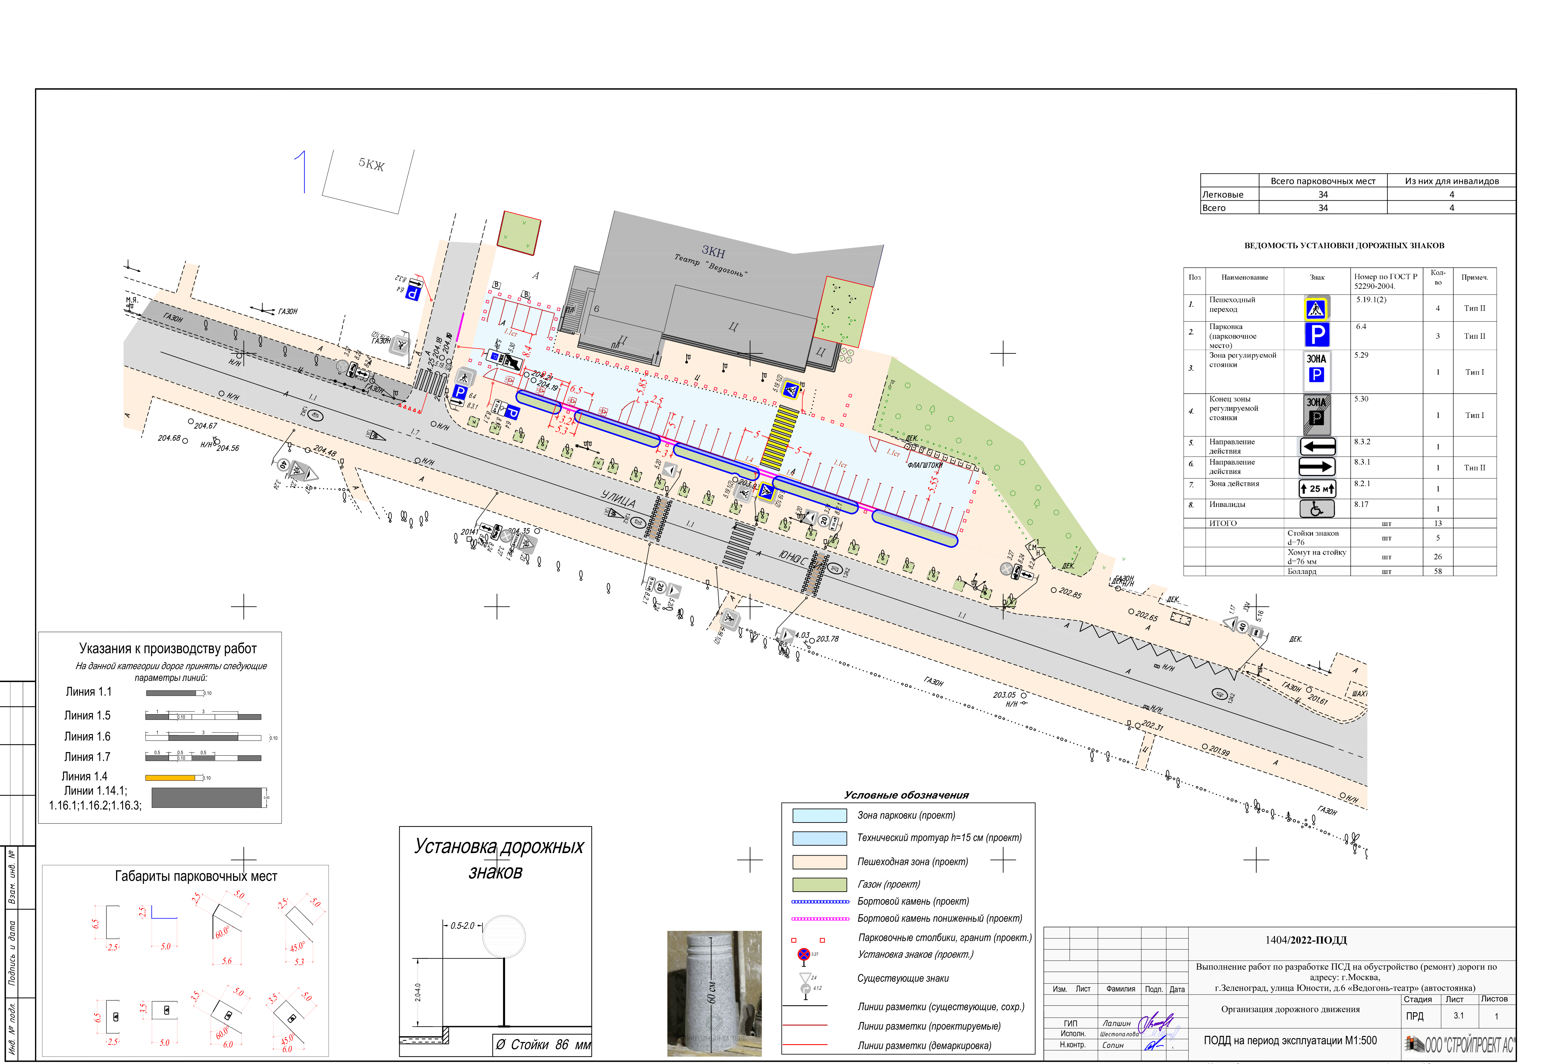Click the left arrow direction sign 8.3.2

(1317, 446)
